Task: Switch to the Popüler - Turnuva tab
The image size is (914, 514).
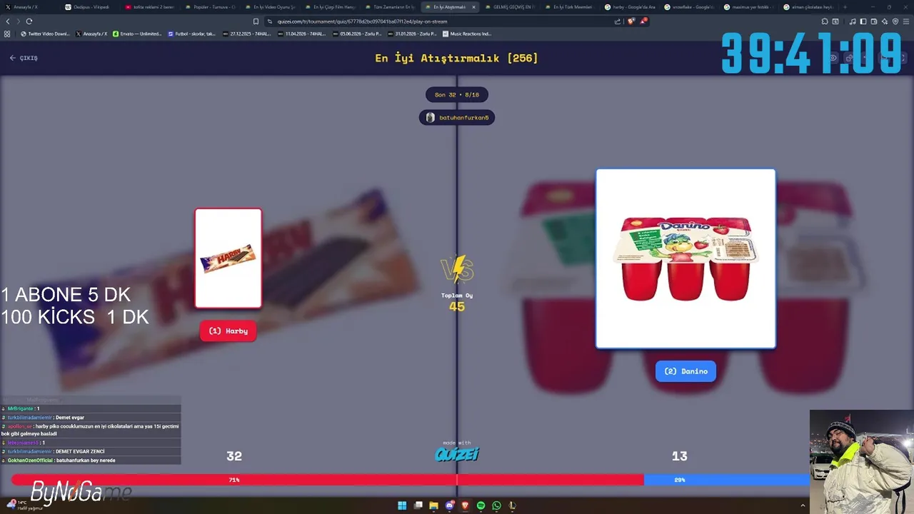Action: pyautogui.click(x=209, y=7)
